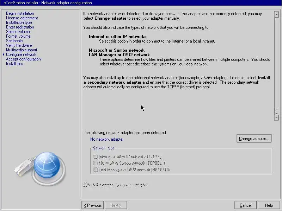Click the Change adapter button

click(x=254, y=139)
